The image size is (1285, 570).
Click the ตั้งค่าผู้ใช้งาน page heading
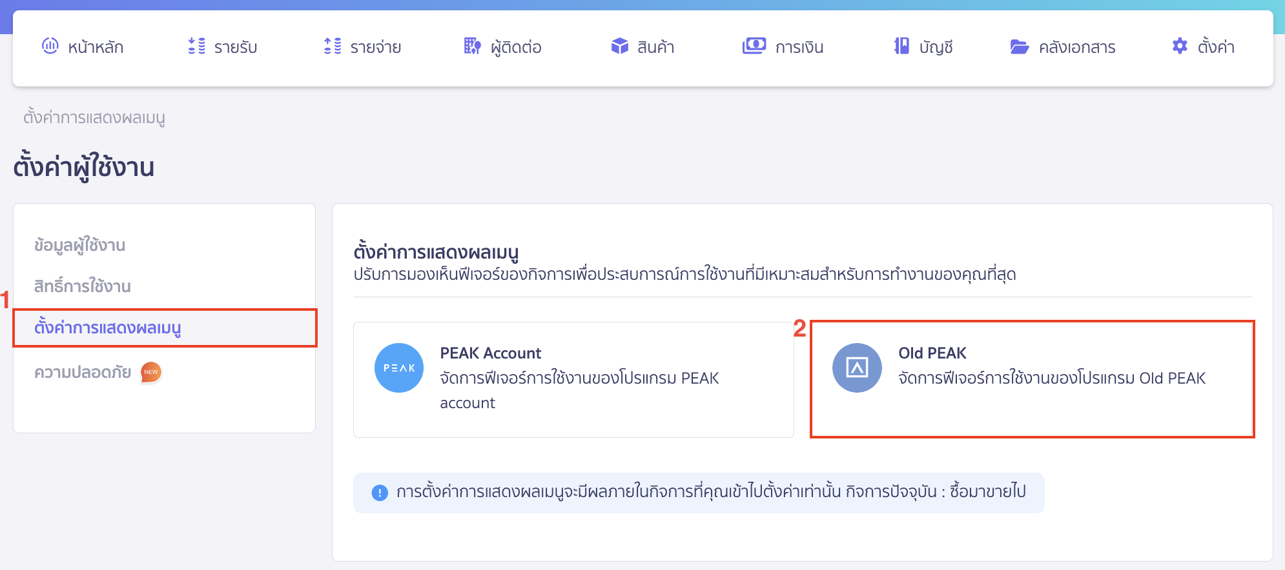point(84,167)
